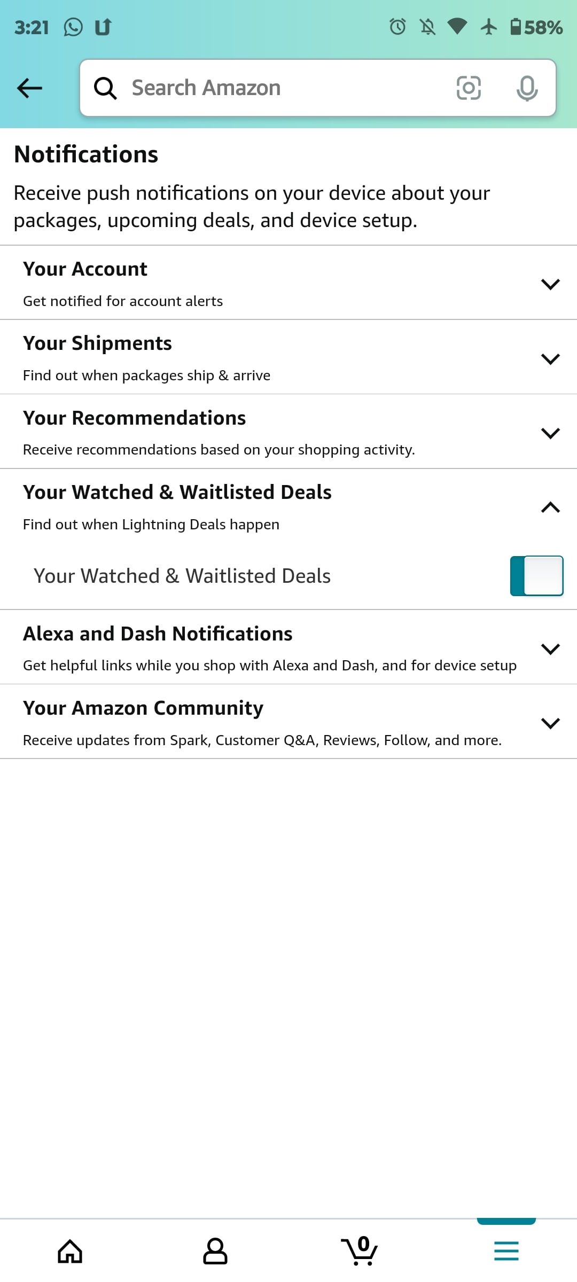Open the shopping cart icon
Screen dimensions: 577x1282
pyautogui.click(x=360, y=1251)
